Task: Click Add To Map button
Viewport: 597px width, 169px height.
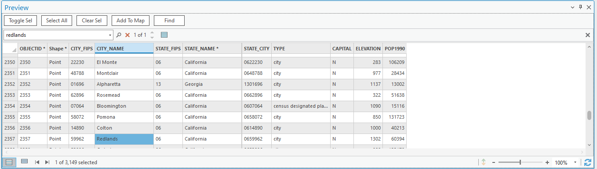Action: [x=131, y=21]
